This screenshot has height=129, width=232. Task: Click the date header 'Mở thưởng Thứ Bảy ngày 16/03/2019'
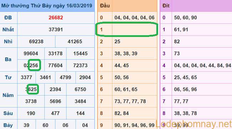47,6
